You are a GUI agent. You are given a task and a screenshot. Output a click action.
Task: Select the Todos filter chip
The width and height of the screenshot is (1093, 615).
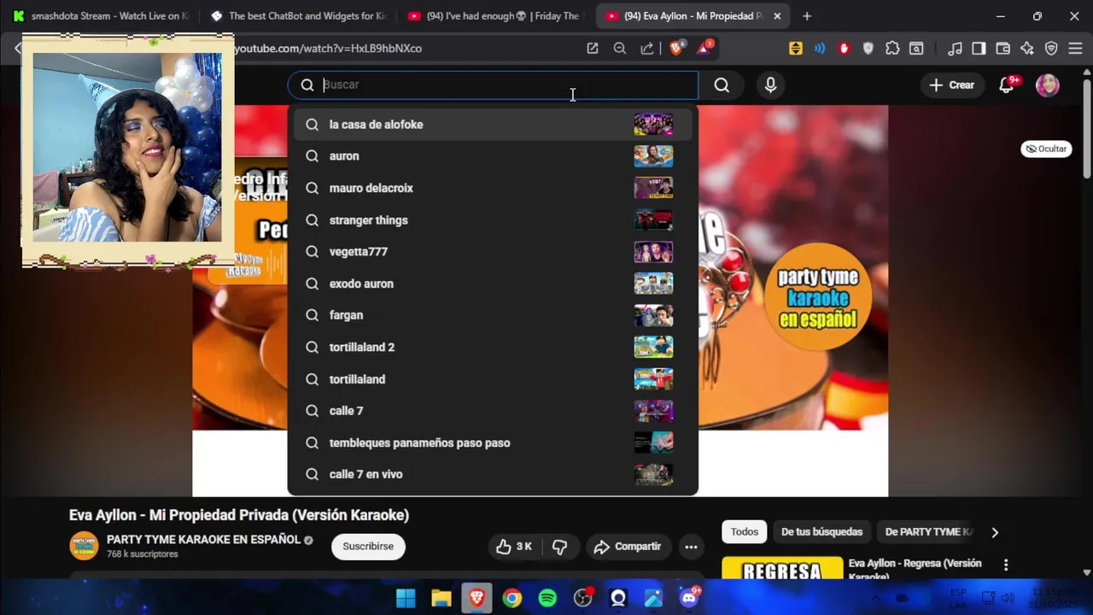pyautogui.click(x=744, y=531)
